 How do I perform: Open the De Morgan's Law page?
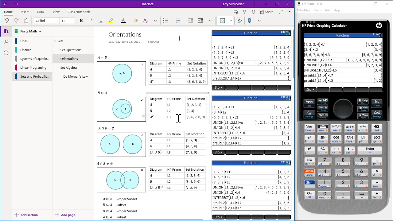76,76
